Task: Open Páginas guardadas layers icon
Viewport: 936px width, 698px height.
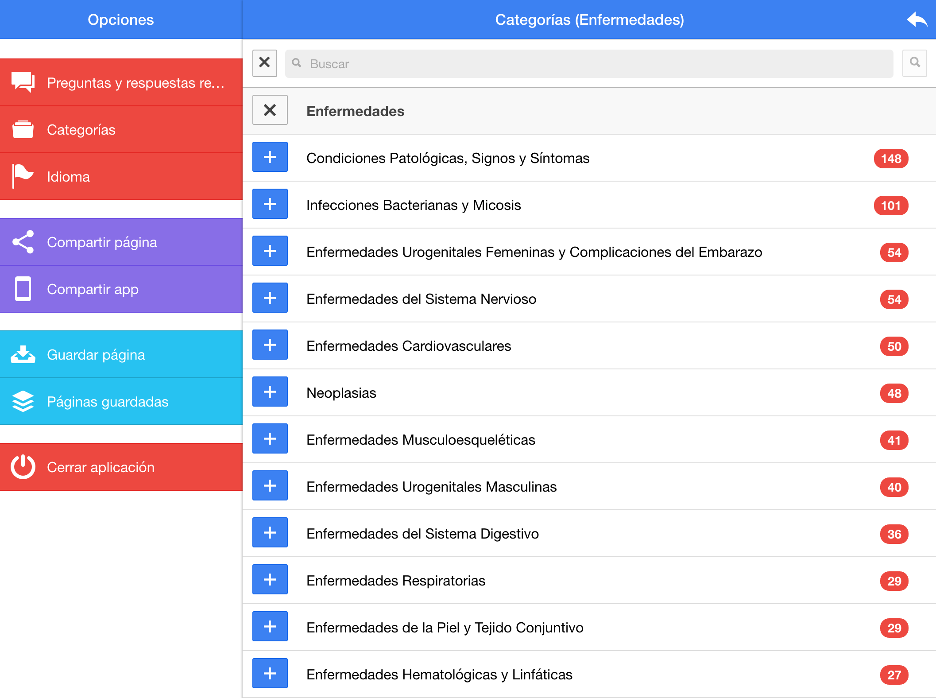Action: pos(23,401)
